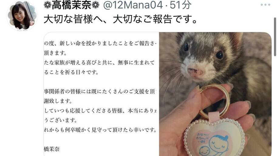Image resolution: width=277 pixels, height=156 pixels.
Task: Click the flower emoji before 高橋茉奈
Action: tap(47, 5)
